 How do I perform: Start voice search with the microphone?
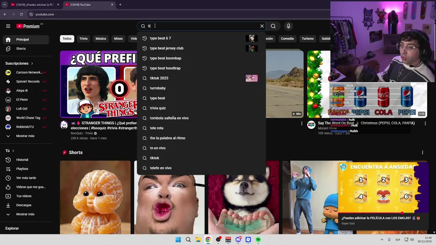pyautogui.click(x=289, y=26)
